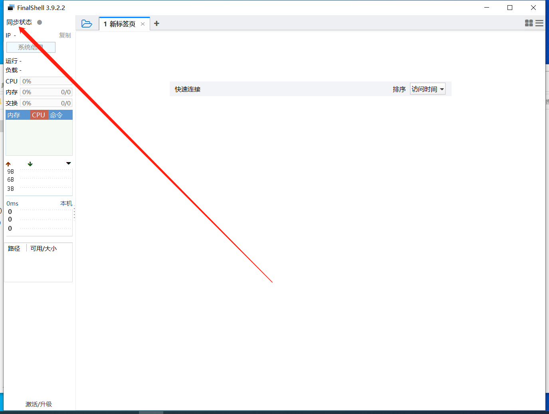Click the gray sync status indicator dot

(39, 22)
